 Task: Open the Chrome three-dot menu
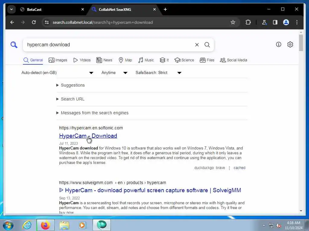297,22
